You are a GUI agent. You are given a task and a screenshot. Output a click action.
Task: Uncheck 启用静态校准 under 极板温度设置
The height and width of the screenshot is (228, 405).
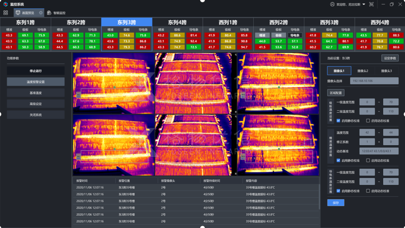pyautogui.click(x=338, y=120)
